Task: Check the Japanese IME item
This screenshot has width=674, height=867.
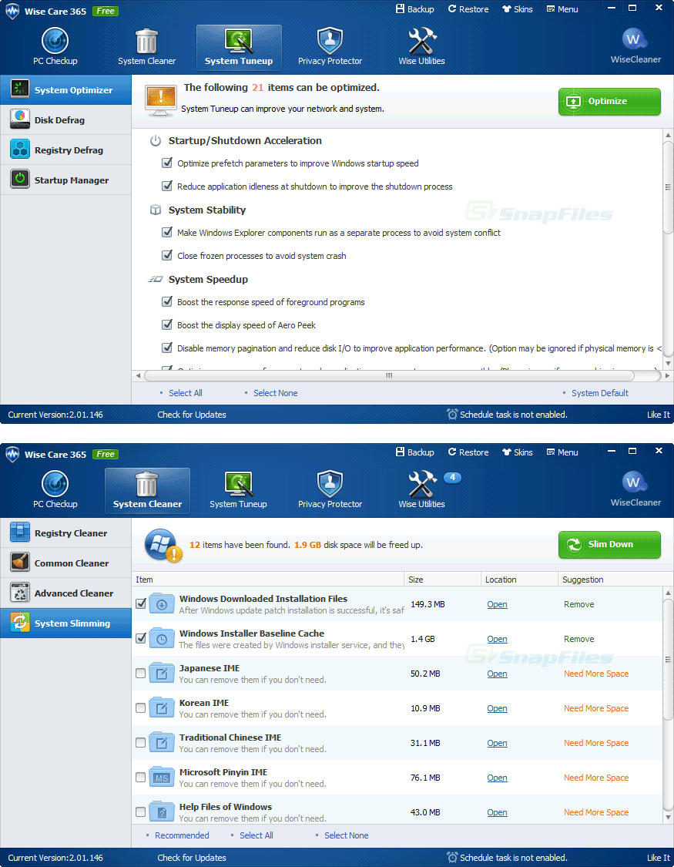Action: point(141,673)
